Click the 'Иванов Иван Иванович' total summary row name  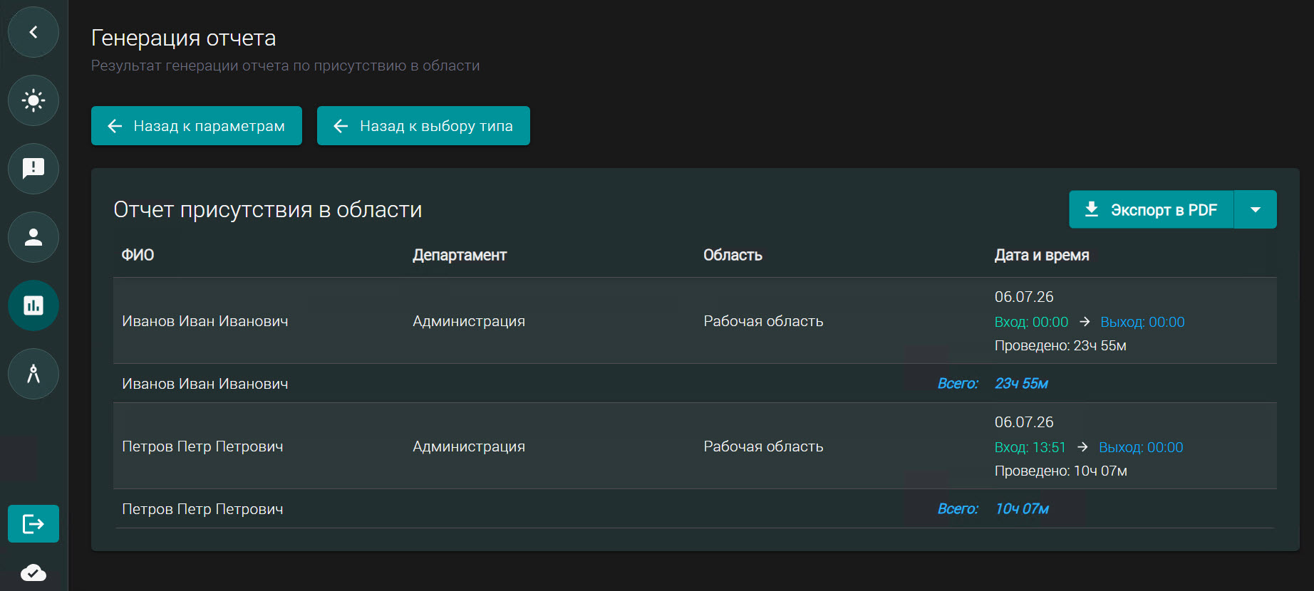[205, 384]
